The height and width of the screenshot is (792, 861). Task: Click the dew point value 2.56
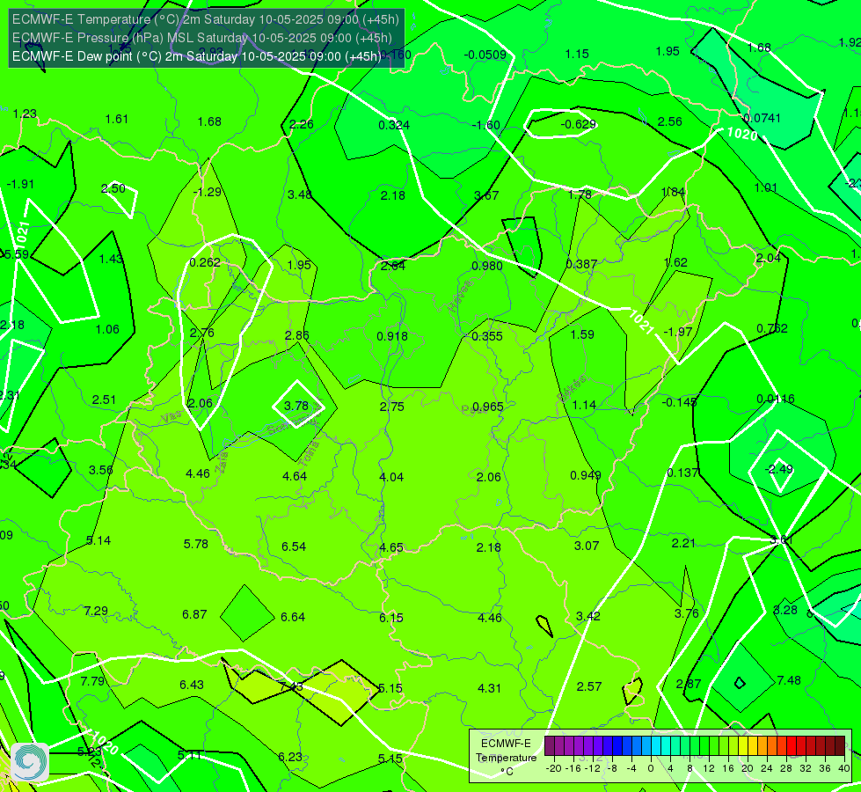click(x=670, y=122)
